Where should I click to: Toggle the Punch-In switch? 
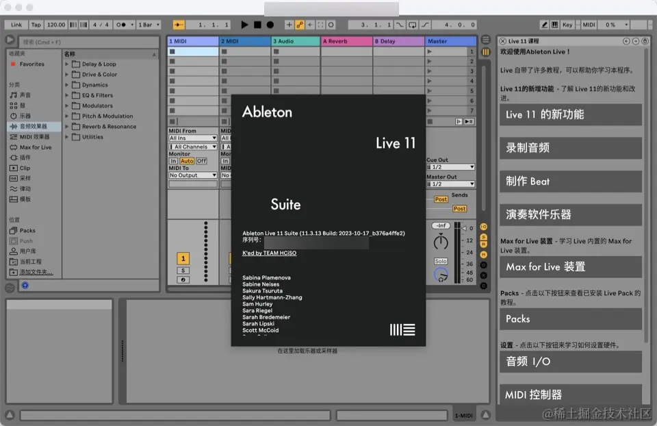[x=400, y=25]
